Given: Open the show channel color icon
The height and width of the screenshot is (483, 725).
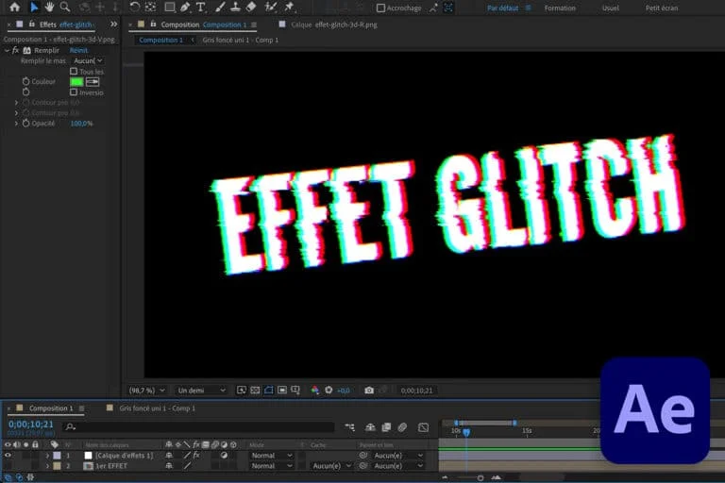Looking at the screenshot, I should click(315, 391).
